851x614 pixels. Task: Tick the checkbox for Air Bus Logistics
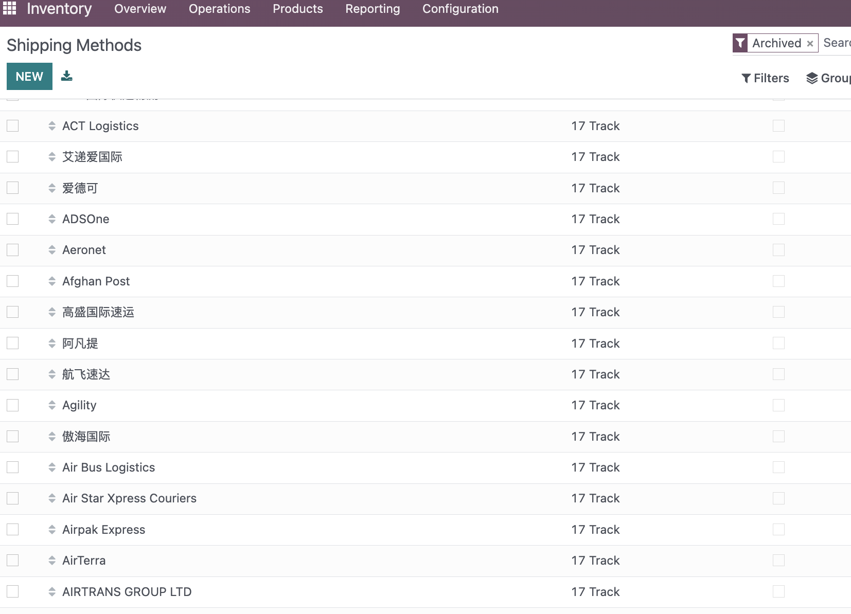(x=13, y=467)
